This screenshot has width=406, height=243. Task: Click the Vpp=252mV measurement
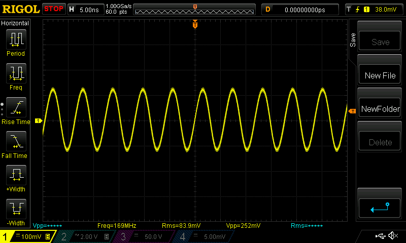[243, 226]
